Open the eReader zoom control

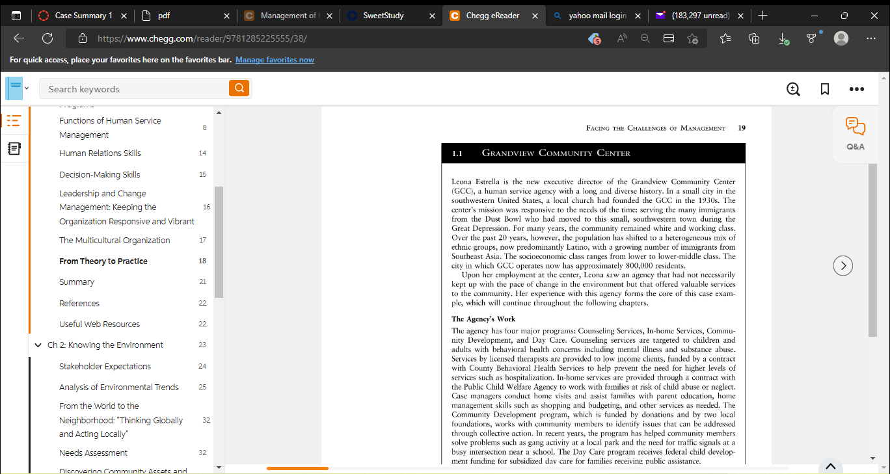pos(793,89)
